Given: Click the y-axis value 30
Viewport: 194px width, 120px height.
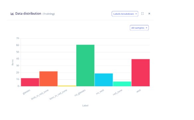Looking at the screenshot, I should [x=18, y=66].
